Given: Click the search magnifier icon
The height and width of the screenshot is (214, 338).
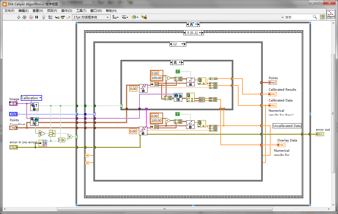Looking at the screenshot, I should [315, 17].
